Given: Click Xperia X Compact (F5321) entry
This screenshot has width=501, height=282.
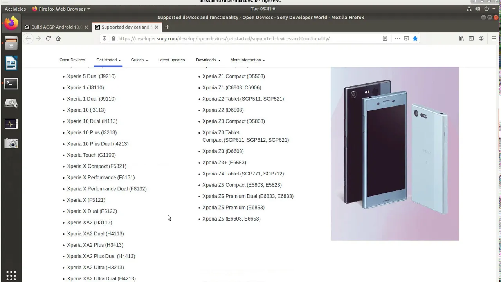Looking at the screenshot, I should click(97, 166).
